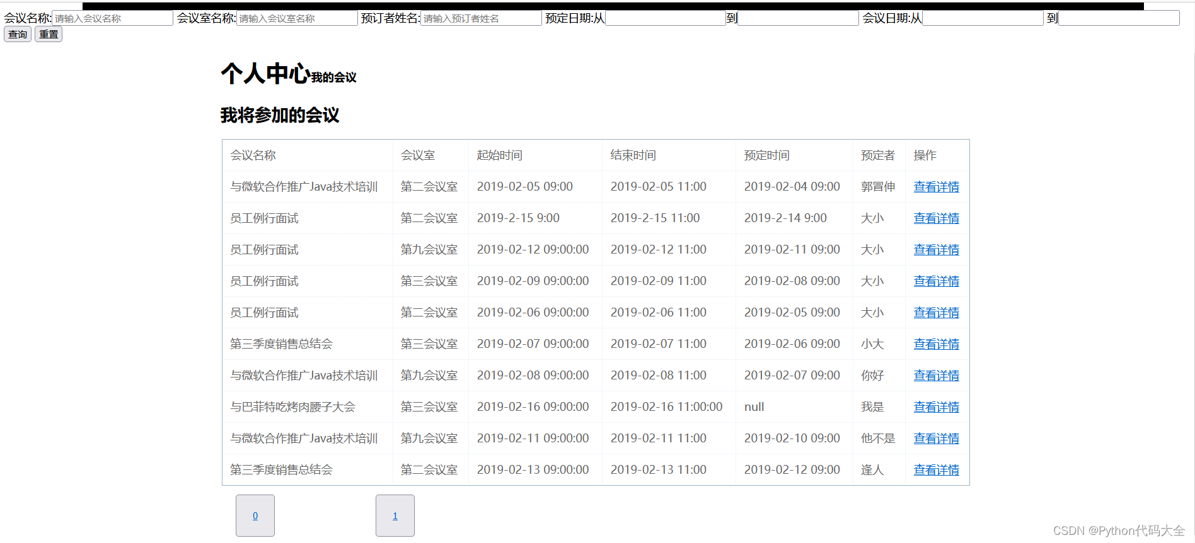
Task: Click the 预订者姓名 input field
Action: click(x=481, y=18)
